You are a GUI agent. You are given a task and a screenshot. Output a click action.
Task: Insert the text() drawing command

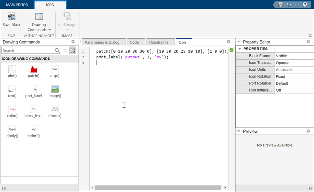(12, 92)
